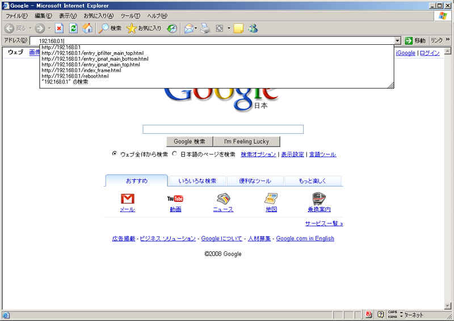This screenshot has height=321, width=454.
Task: Open the 表示(V) menu
Action: pos(68,16)
